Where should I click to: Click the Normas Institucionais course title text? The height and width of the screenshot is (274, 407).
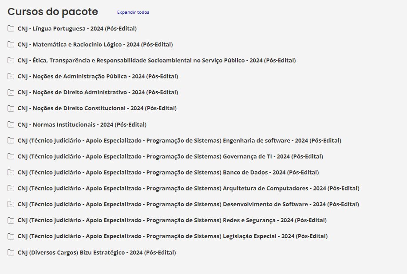[82, 125]
